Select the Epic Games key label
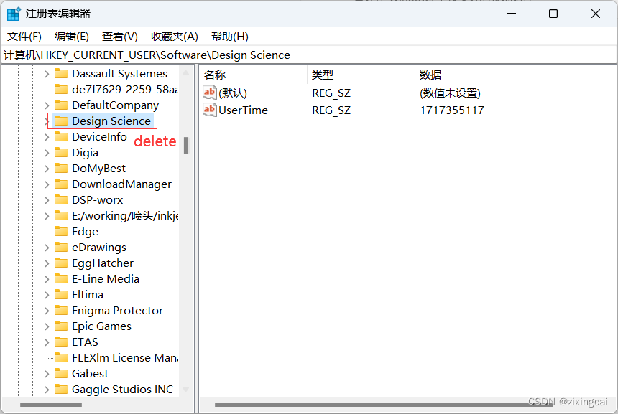The image size is (618, 414). [x=102, y=326]
